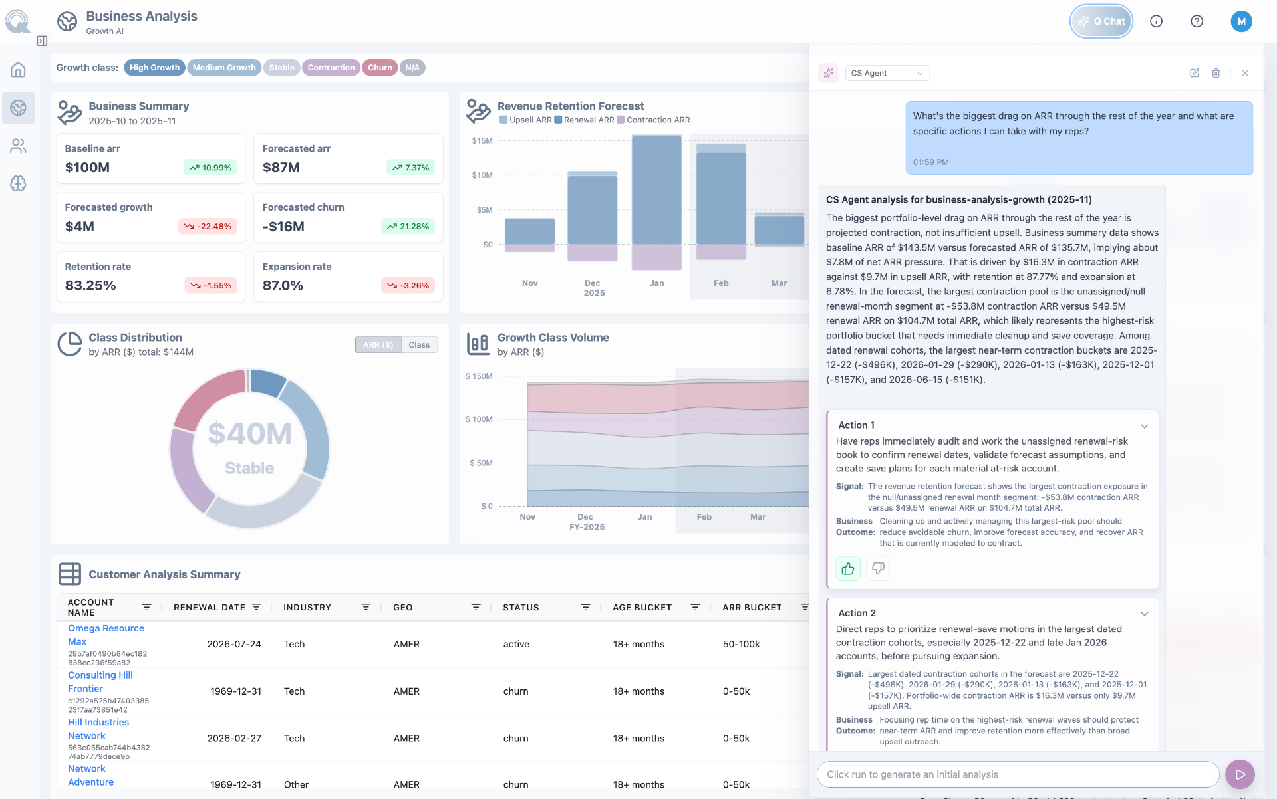Viewport: 1277px width, 799px height.
Task: Toggle the Churn growth class filter
Action: [x=380, y=68]
